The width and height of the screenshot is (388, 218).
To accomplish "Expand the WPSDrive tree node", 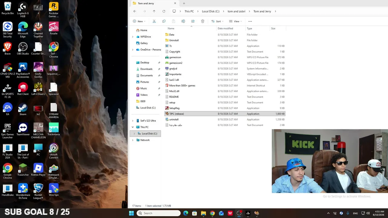I will pyautogui.click(x=132, y=37).
